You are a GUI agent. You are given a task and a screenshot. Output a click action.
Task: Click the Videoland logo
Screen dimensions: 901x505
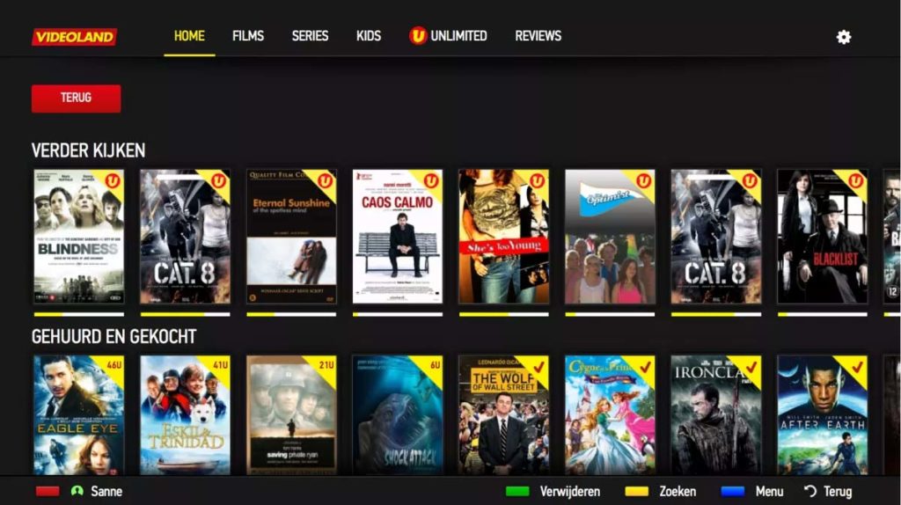tap(75, 37)
